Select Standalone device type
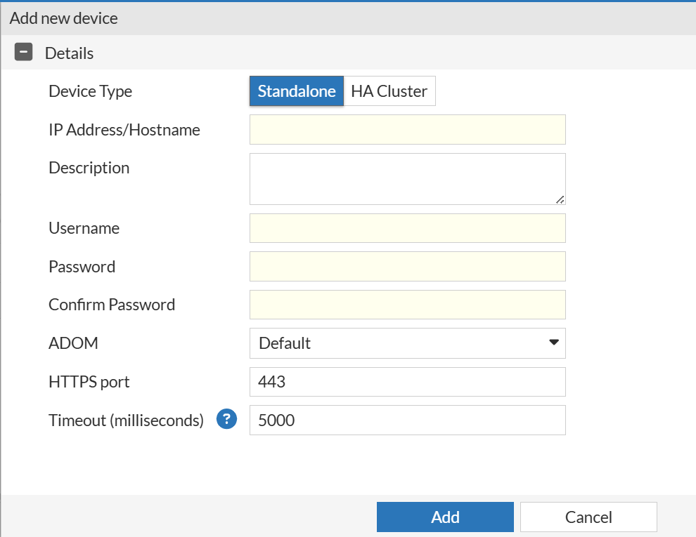 click(x=296, y=91)
